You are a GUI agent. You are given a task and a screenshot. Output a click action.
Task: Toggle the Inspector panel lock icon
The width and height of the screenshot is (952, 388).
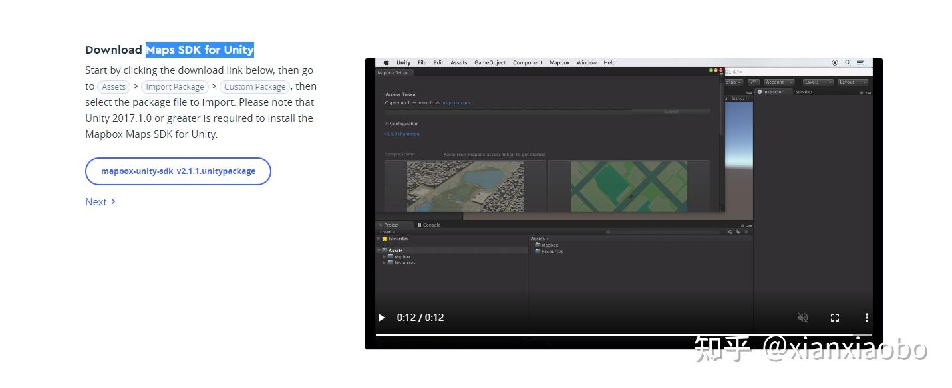pos(862,93)
